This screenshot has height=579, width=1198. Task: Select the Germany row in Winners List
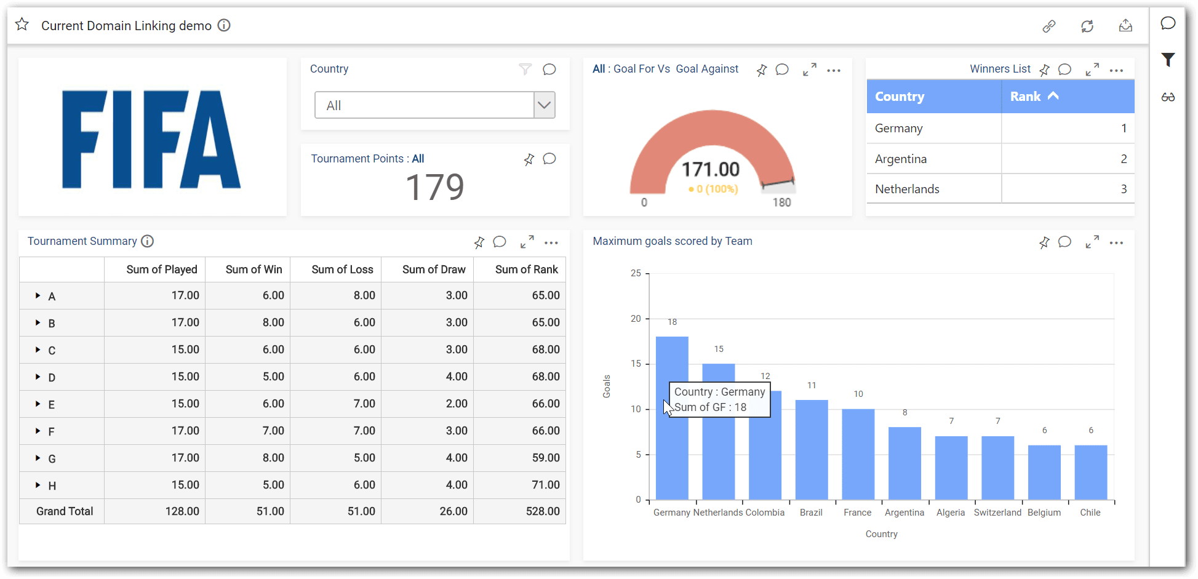1000,128
